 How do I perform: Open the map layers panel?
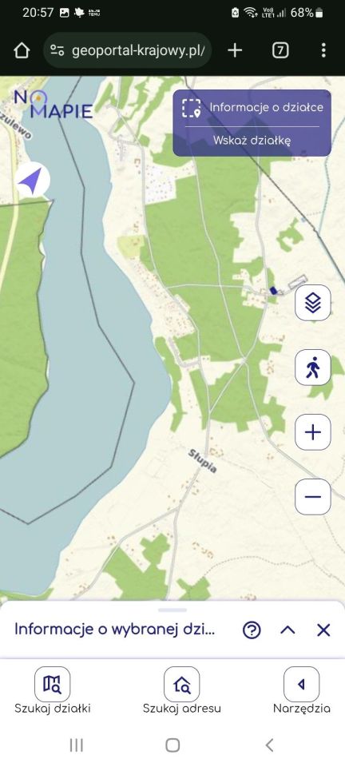click(313, 303)
